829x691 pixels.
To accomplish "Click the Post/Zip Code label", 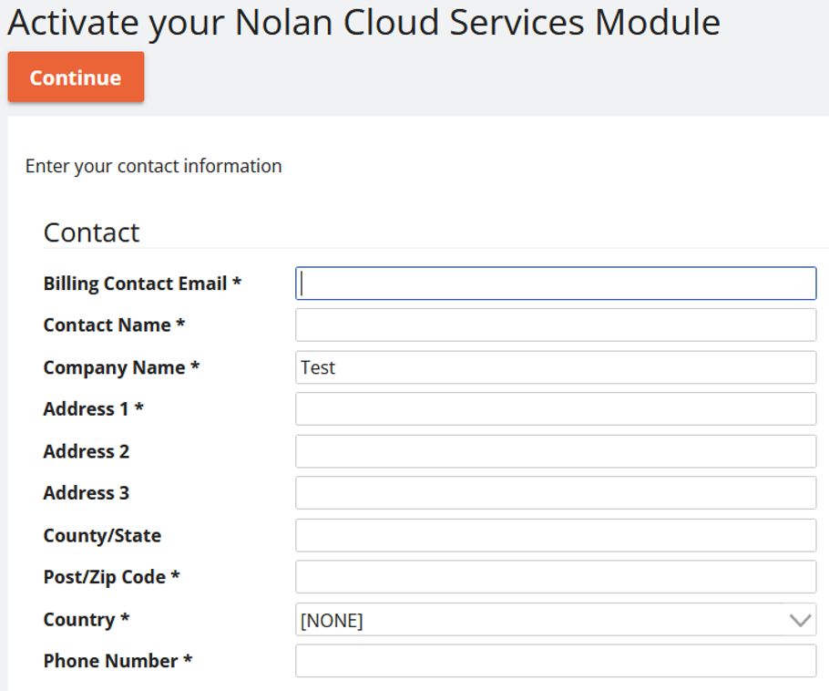I will [111, 577].
